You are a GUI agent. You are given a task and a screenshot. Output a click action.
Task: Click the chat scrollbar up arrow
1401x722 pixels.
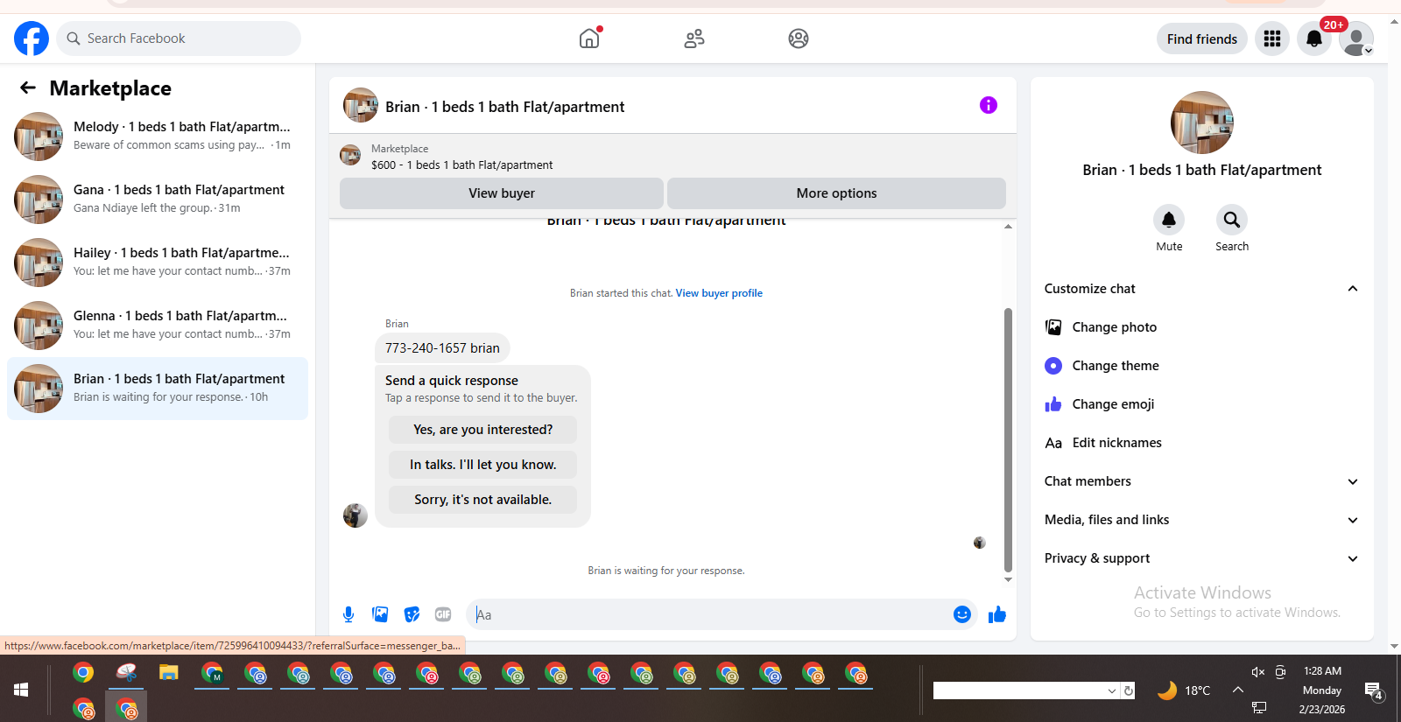tap(1008, 227)
